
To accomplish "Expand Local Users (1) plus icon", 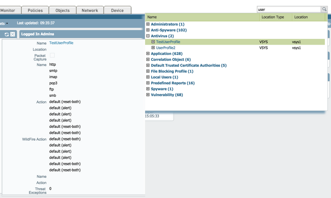I will 148,77.
